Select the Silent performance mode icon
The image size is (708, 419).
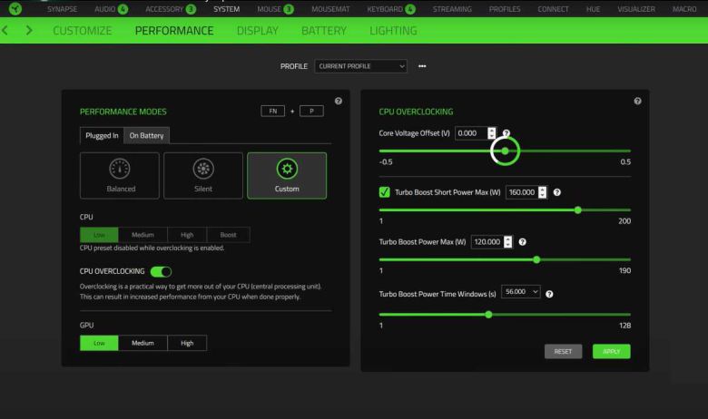point(203,170)
